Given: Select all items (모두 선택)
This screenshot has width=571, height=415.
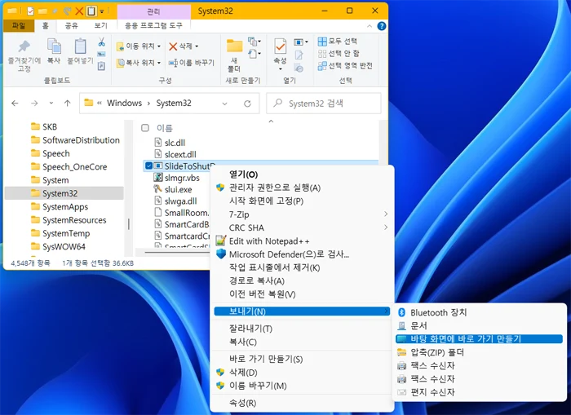Looking at the screenshot, I should click(x=337, y=41).
